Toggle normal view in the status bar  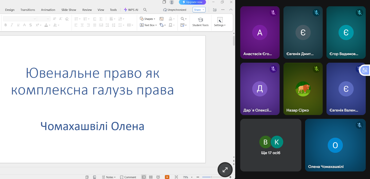[x=144, y=177]
